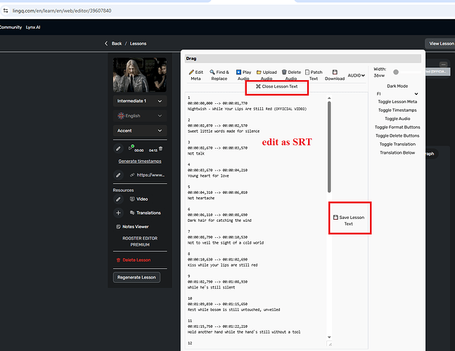455x351 pixels.
Task: Click 'Young heart for love' line
Action: coord(208,175)
